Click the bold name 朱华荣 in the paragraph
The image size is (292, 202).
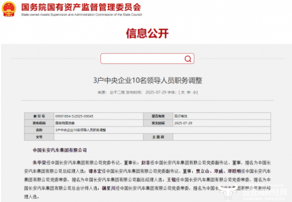39,163
